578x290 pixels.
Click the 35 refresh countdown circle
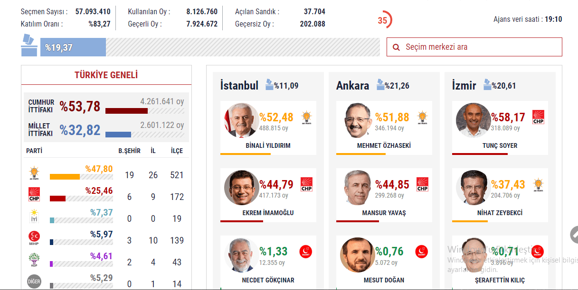click(x=383, y=20)
